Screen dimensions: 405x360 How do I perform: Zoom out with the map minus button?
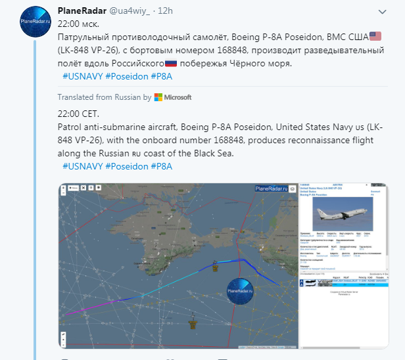(x=64, y=192)
